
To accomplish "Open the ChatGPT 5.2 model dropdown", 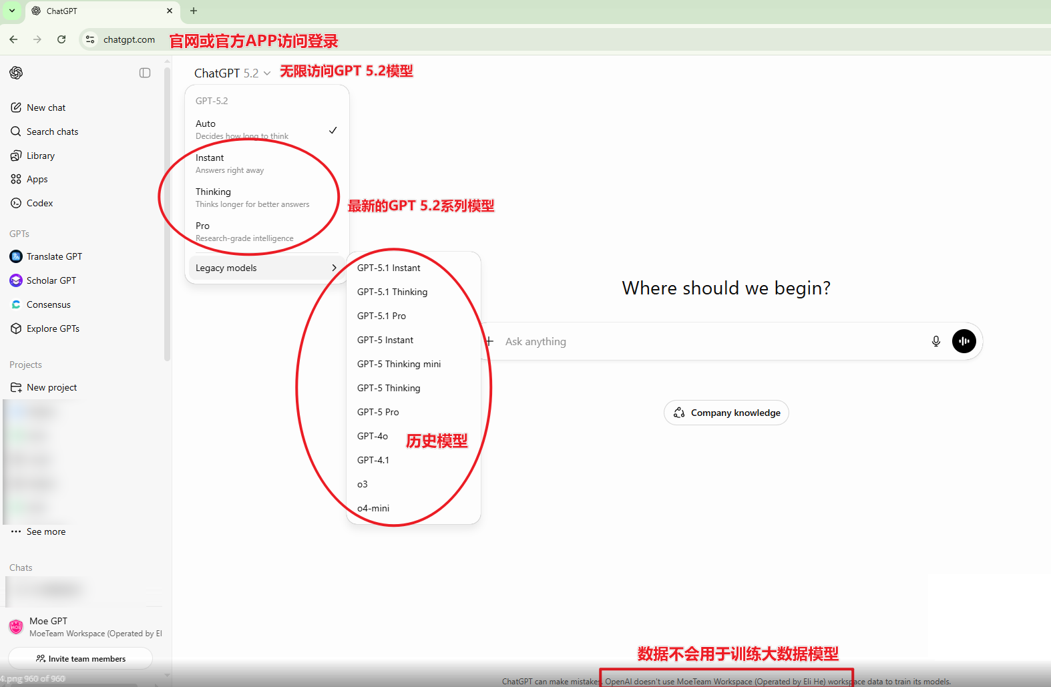I will pyautogui.click(x=232, y=73).
